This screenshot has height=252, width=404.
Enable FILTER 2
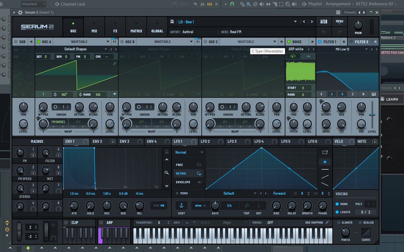351,42
